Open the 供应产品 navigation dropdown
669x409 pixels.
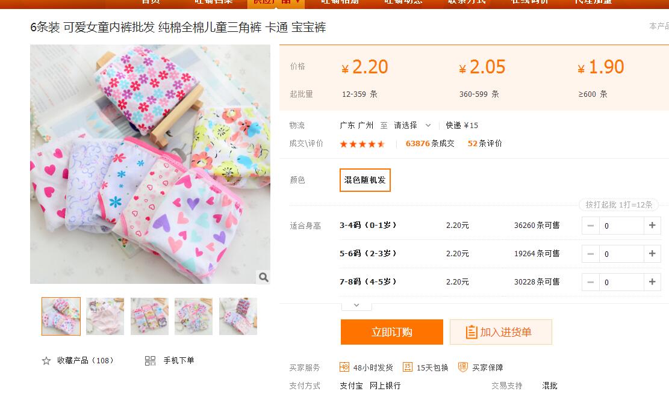pyautogui.click(x=276, y=2)
